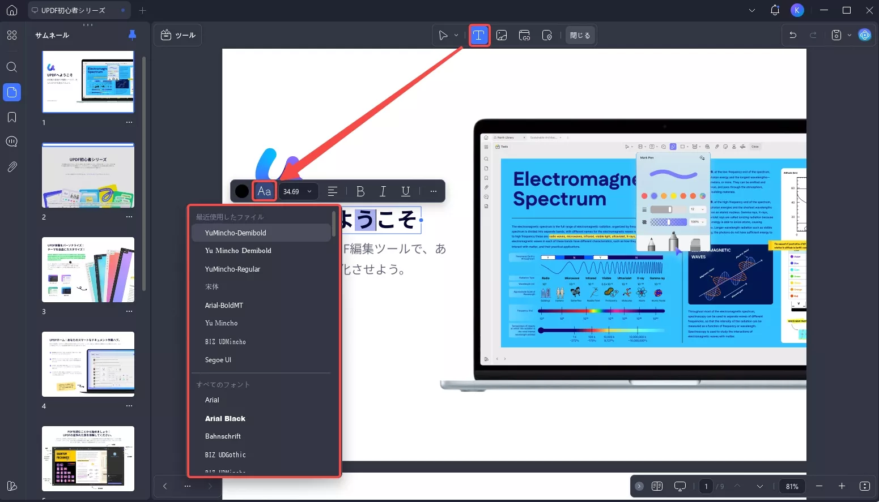Zoom in with the plus button in the bottom bar
879x502 pixels.
tap(842, 486)
